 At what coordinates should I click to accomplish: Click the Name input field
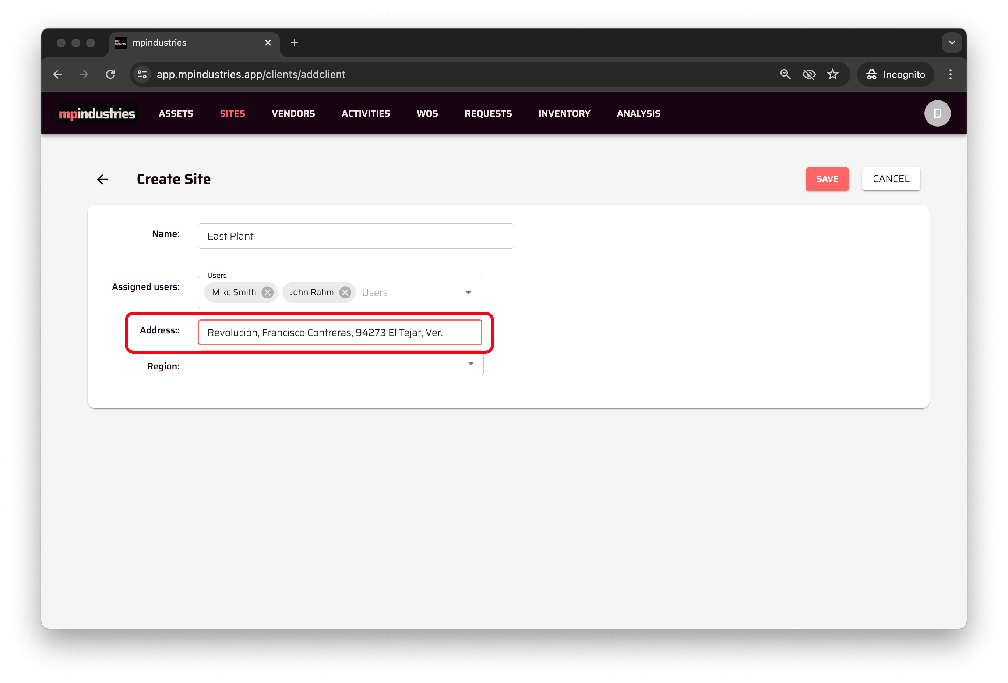tap(356, 236)
